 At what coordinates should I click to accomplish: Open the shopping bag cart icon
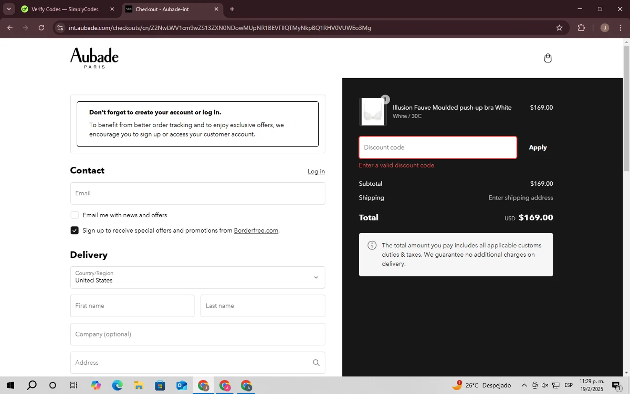coord(548,58)
